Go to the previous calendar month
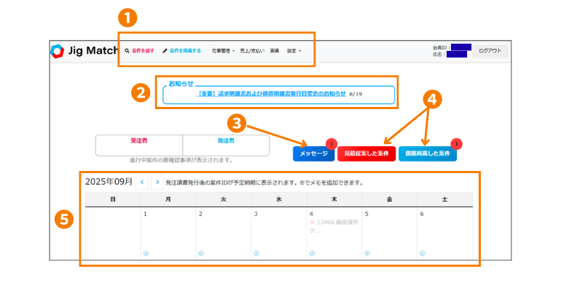 [x=143, y=182]
